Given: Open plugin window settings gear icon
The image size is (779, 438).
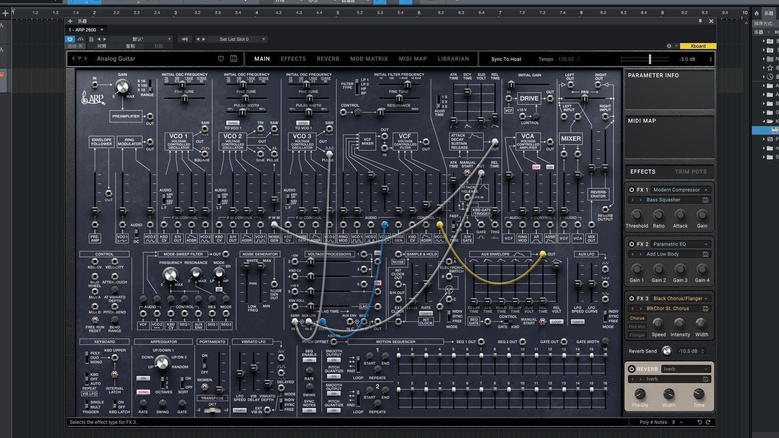Looking at the screenshot, I should tap(669, 46).
